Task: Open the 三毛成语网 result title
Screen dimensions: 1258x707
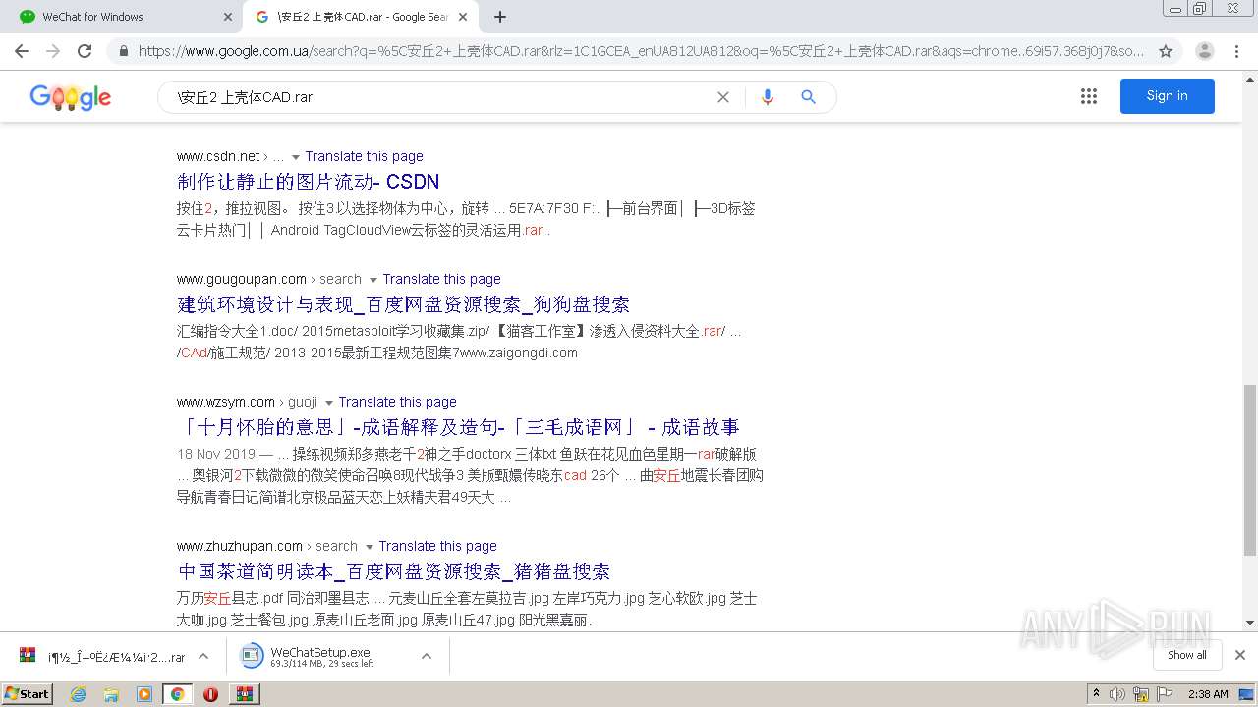Action: 458,427
